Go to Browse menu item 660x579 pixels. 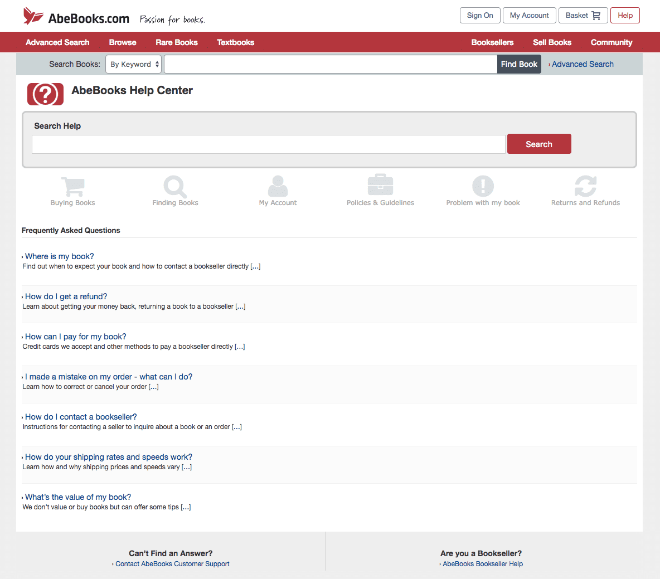coord(123,42)
